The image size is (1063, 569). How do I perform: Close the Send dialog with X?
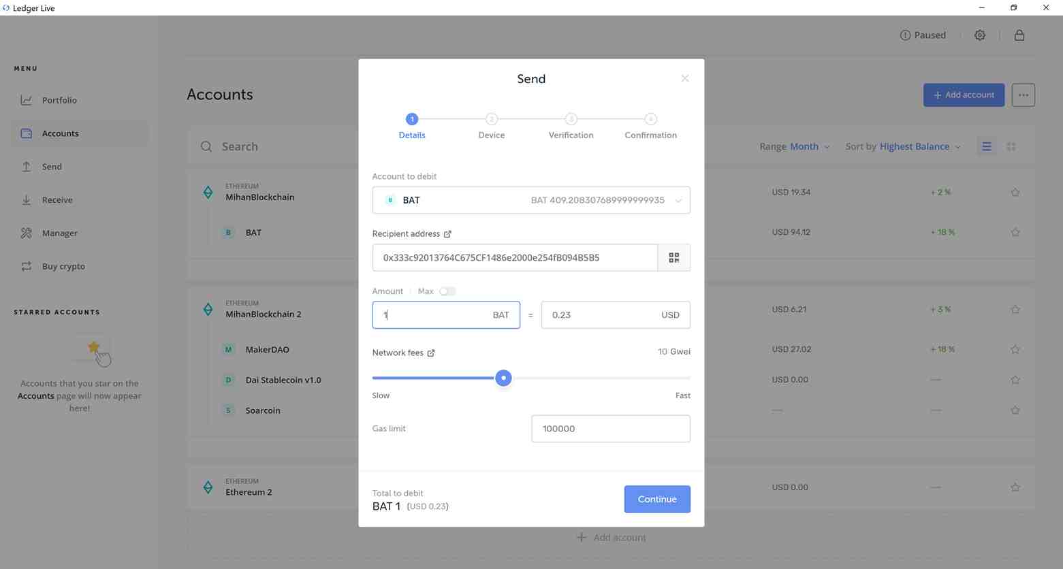pos(685,78)
